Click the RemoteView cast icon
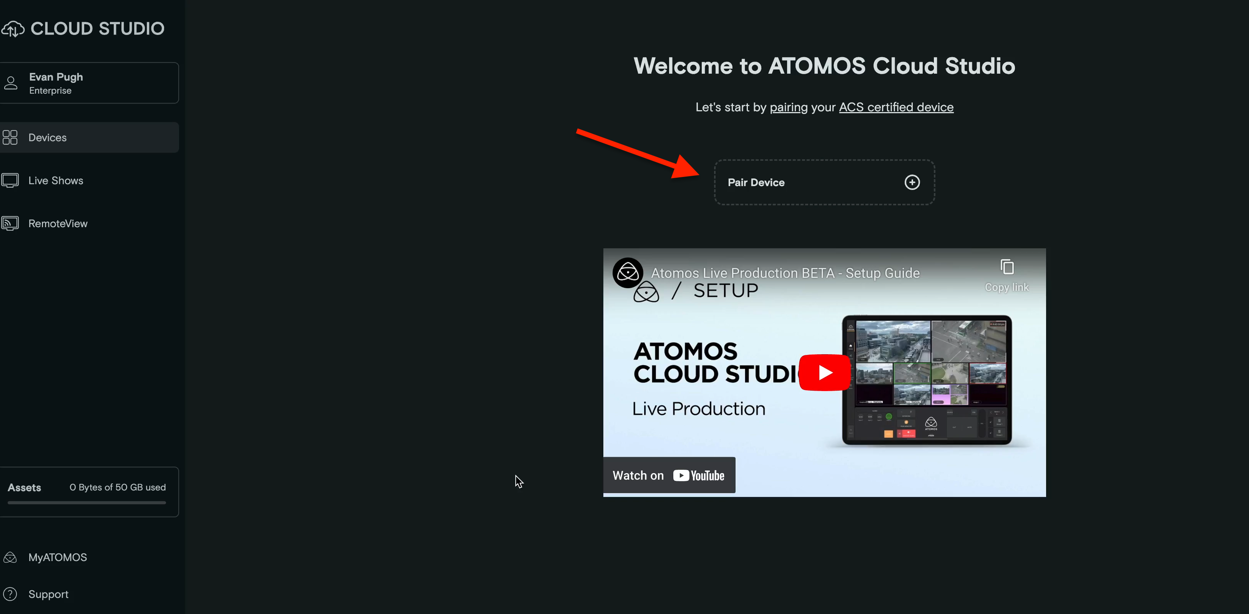This screenshot has height=614, width=1249. pyautogui.click(x=10, y=224)
